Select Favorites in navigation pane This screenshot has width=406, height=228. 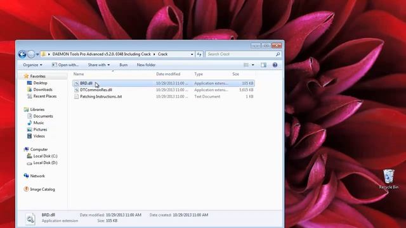click(38, 76)
